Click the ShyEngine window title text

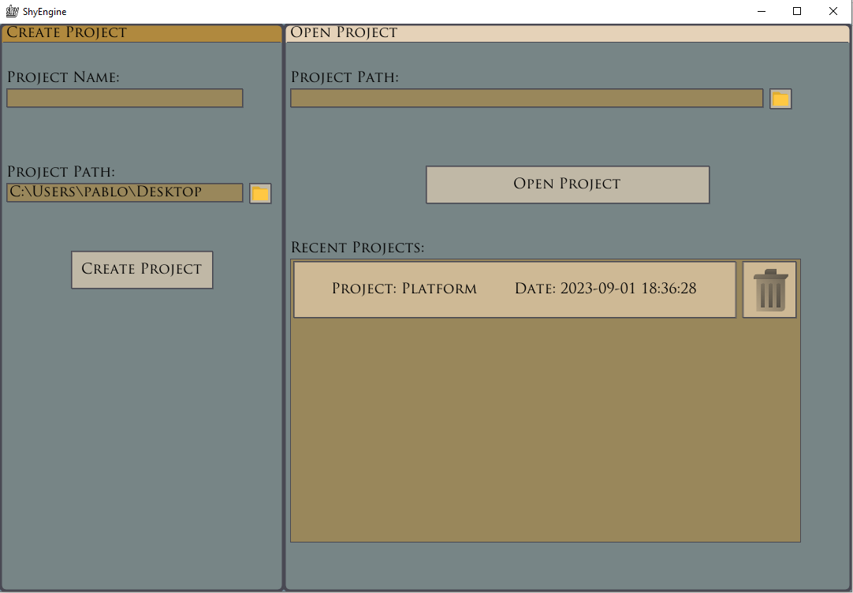point(45,11)
